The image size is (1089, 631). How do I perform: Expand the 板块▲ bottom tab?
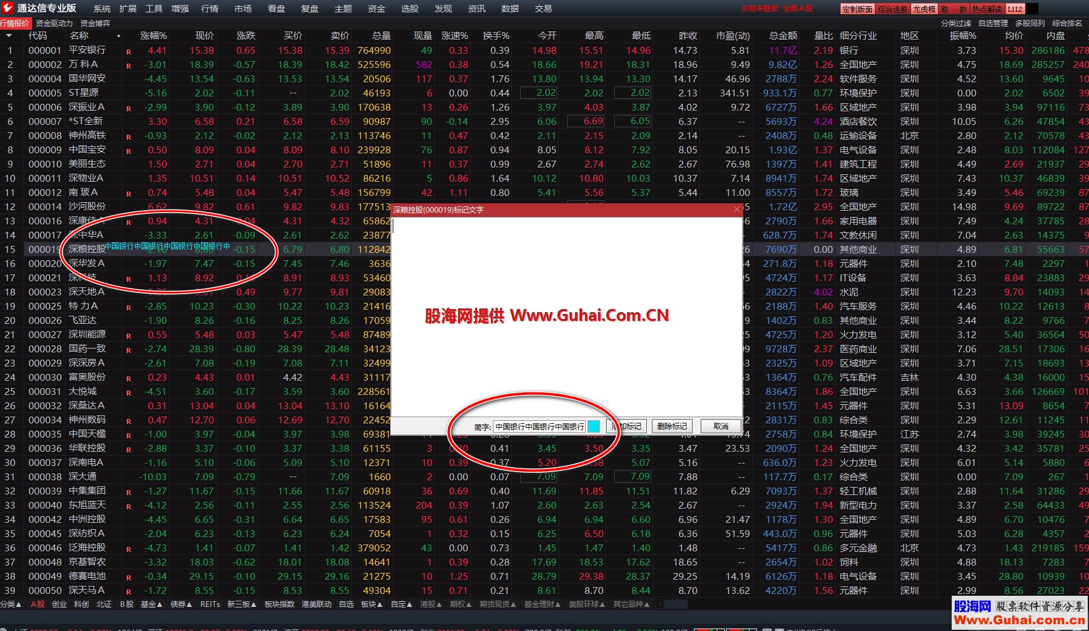pos(372,604)
